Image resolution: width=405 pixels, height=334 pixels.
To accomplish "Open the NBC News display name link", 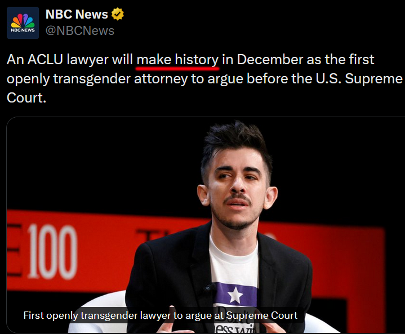I will pos(77,14).
